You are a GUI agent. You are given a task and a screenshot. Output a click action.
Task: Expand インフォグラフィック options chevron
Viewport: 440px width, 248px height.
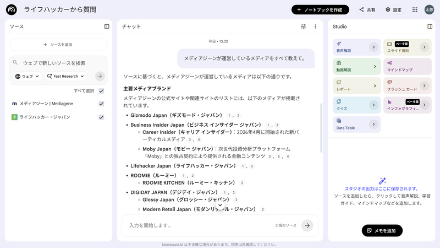tap(424, 105)
